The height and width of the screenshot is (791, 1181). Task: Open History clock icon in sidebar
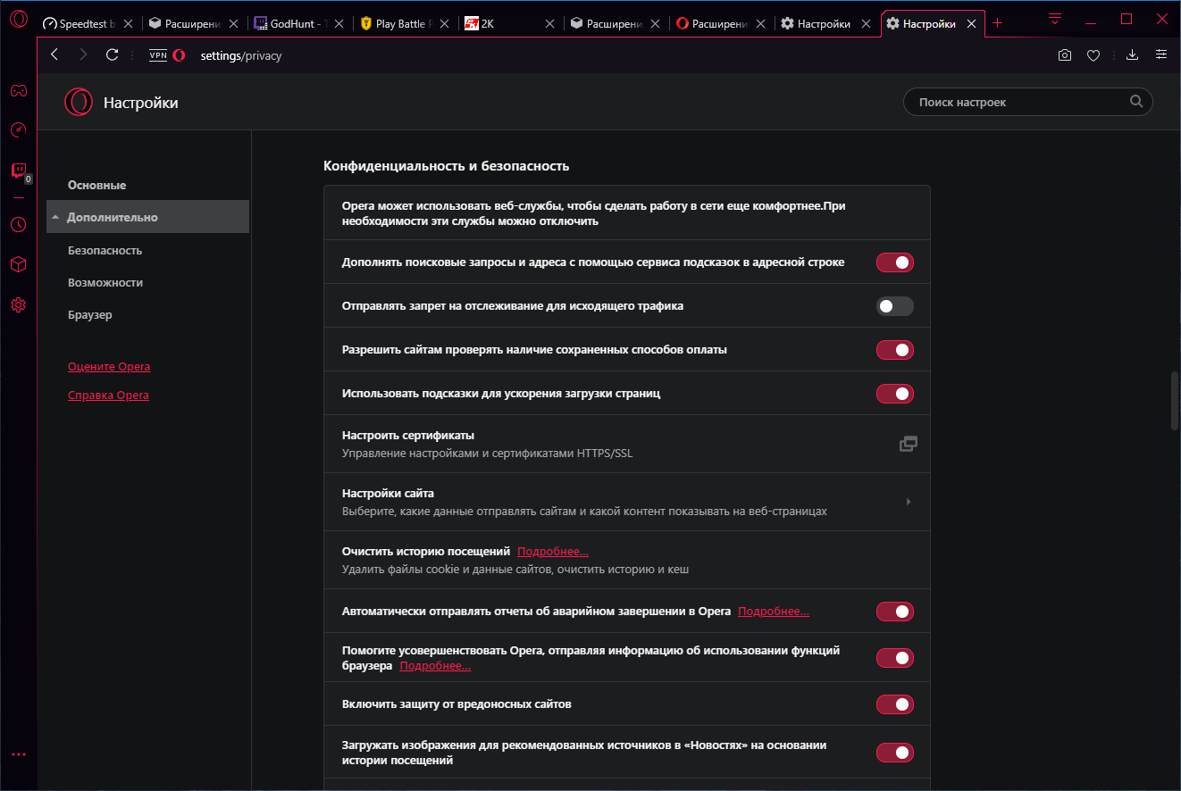tap(18, 224)
